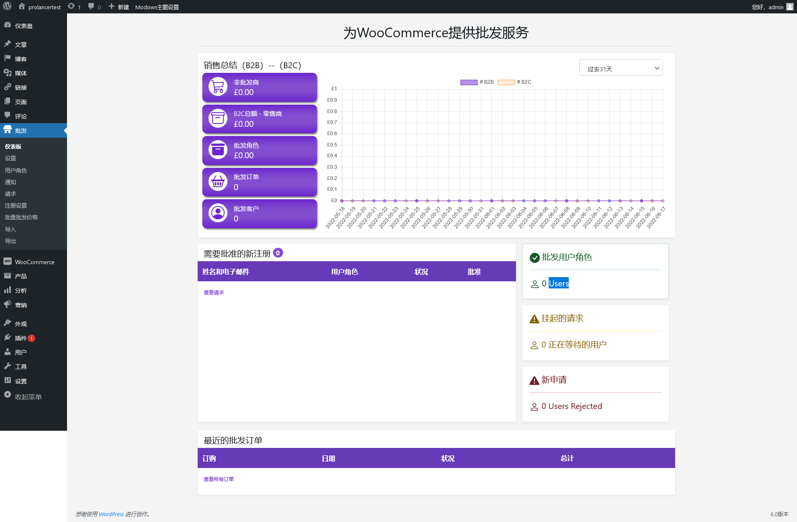Viewport: 797px width, 522px height.
Task: Click the green check icon by 批发用户角色
Action: (x=535, y=258)
